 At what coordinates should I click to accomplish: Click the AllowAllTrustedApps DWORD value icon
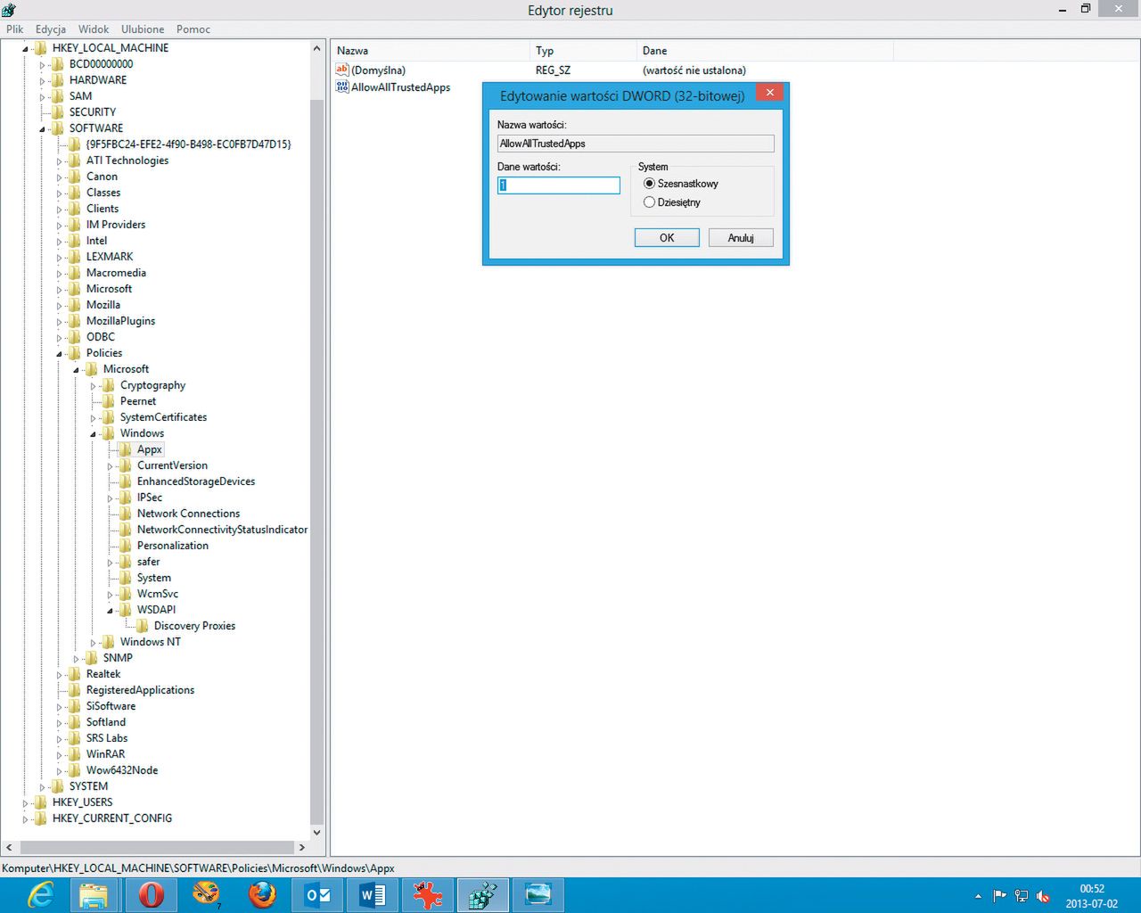pyautogui.click(x=342, y=86)
